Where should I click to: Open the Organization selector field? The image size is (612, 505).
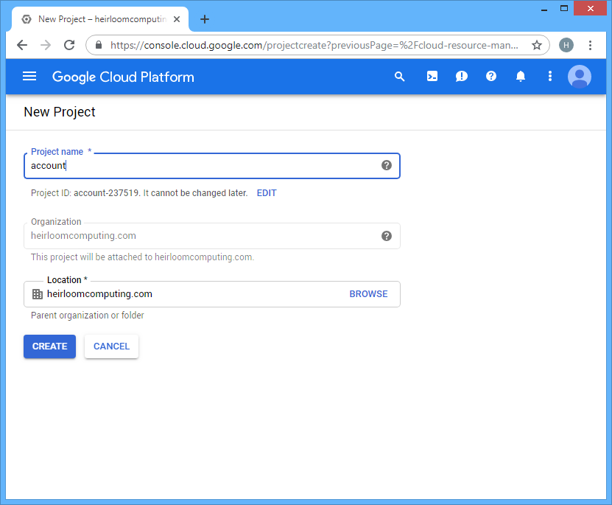[x=212, y=236]
